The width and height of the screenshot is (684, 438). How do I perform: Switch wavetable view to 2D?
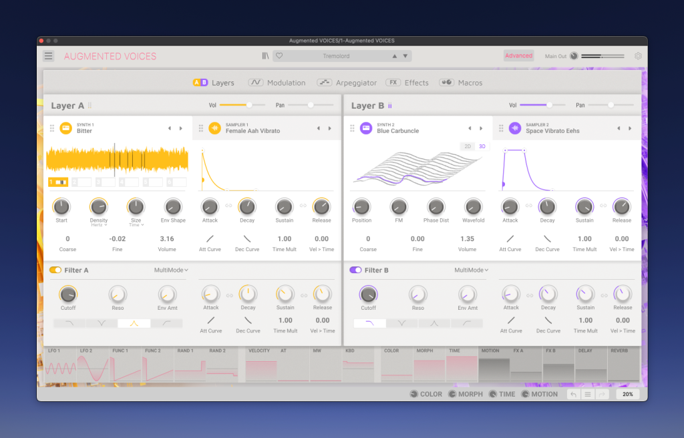(468, 146)
